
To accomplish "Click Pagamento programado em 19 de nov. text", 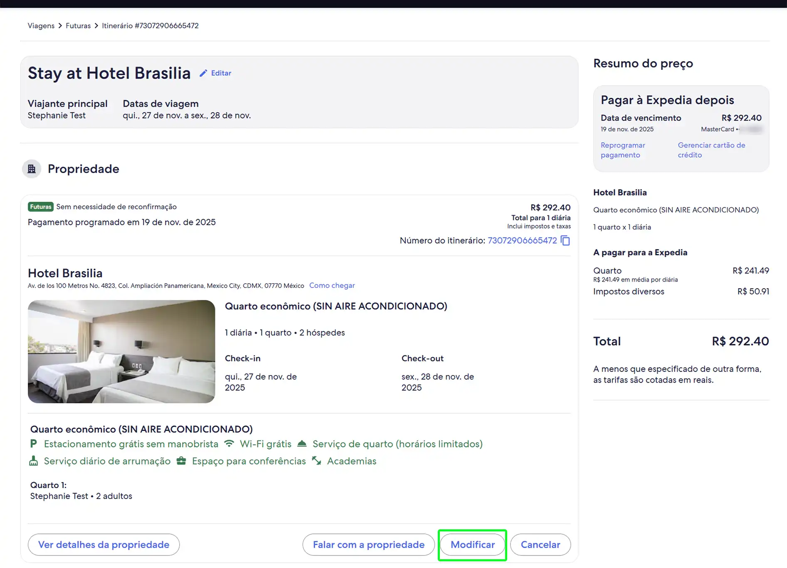I will [122, 222].
